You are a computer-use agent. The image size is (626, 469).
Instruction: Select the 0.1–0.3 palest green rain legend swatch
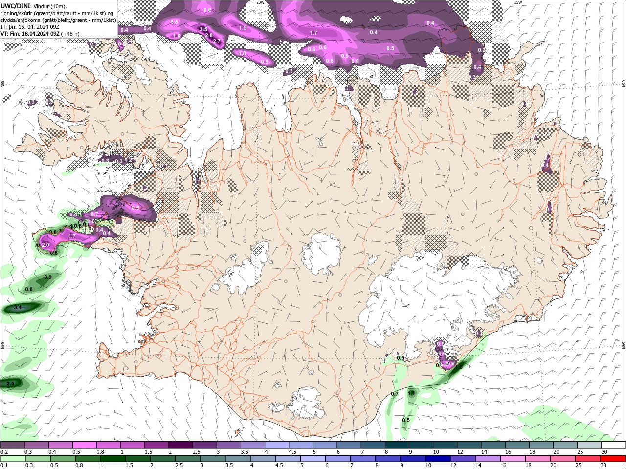pyautogui.click(x=13, y=459)
